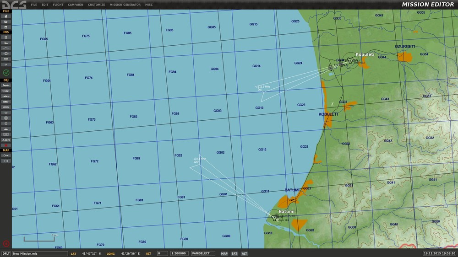Click the PAN/SELECT mode indicator
The height and width of the screenshot is (257, 458).
click(x=203, y=253)
